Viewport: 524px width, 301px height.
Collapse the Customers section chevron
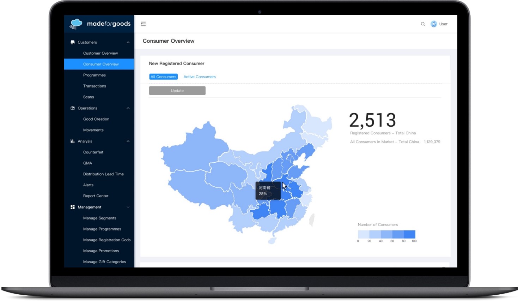(128, 42)
